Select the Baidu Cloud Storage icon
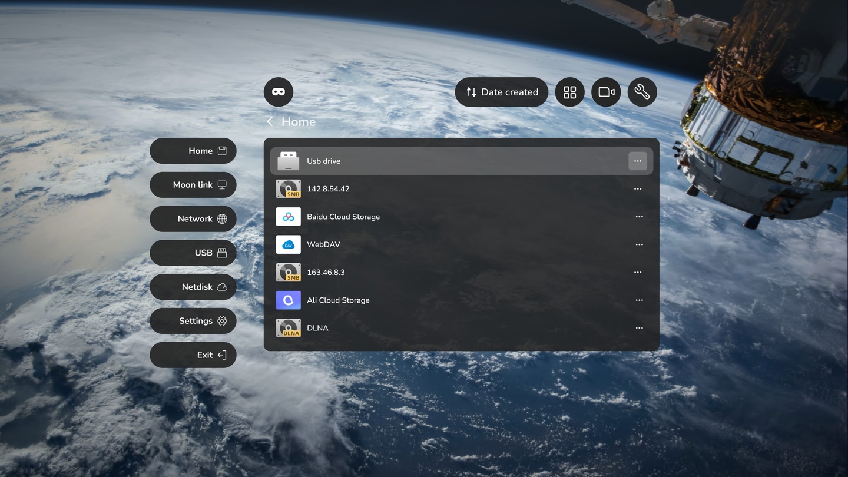Viewport: 848px width, 477px height. pos(288,216)
